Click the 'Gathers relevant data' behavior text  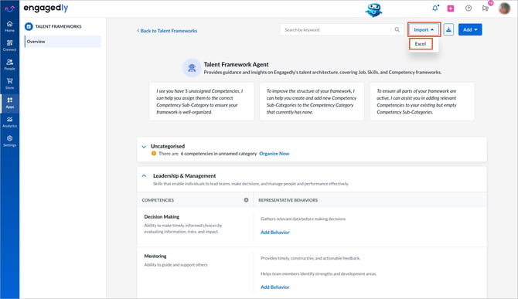pos(303,219)
